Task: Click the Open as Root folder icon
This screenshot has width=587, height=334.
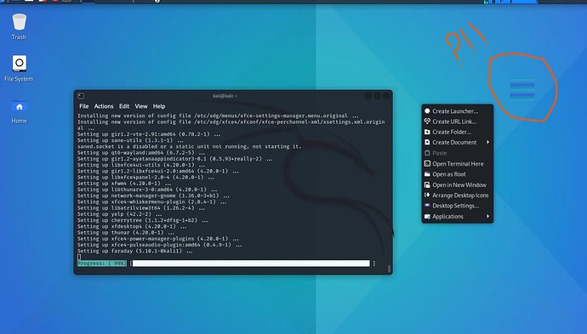Action: (x=427, y=174)
